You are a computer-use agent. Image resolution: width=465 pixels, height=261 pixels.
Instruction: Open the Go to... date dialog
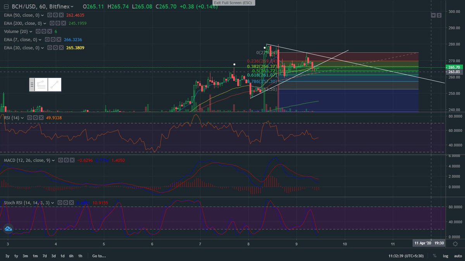(x=99, y=256)
